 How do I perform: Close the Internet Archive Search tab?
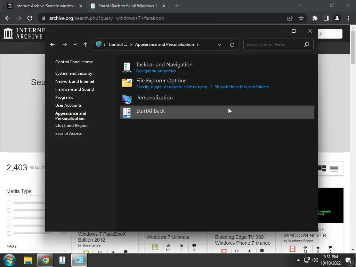[81, 6]
